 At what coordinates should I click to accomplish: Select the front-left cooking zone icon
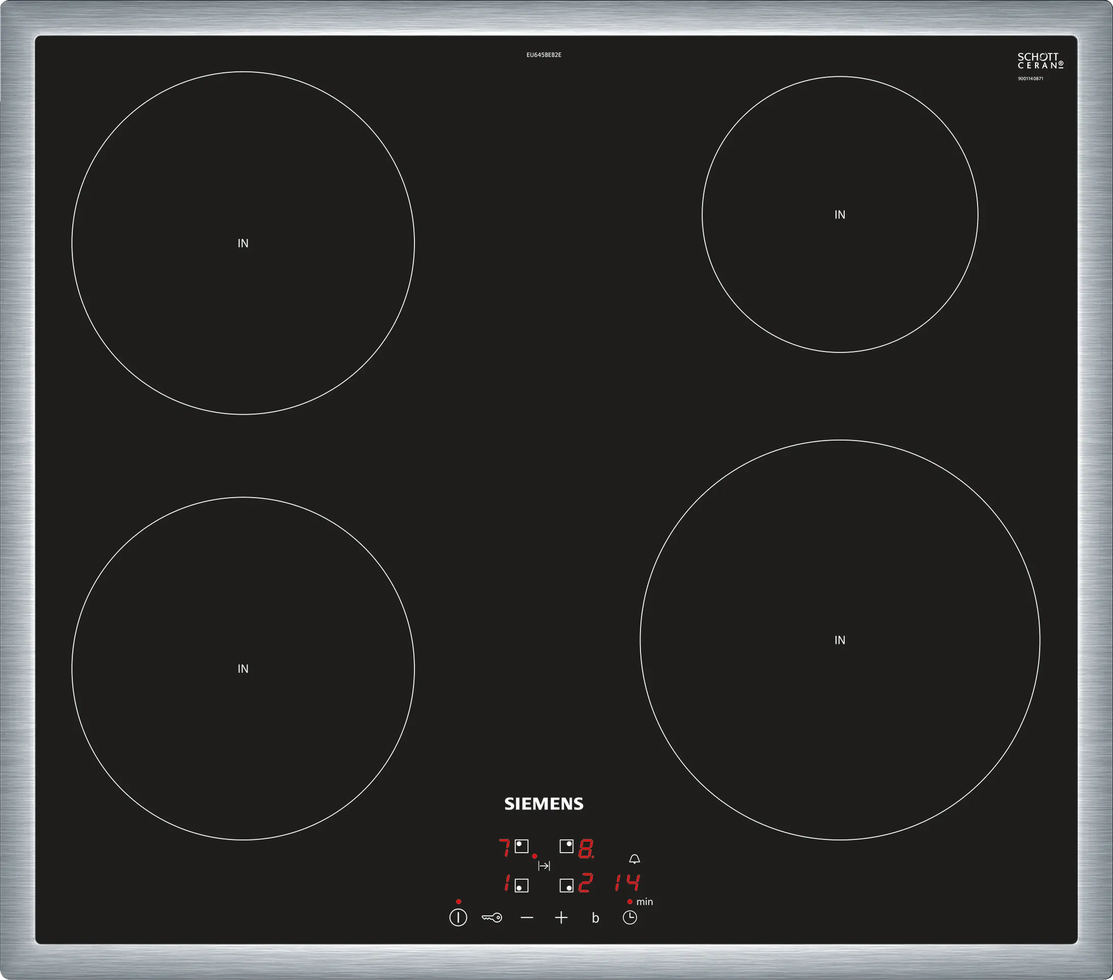click(x=521, y=885)
